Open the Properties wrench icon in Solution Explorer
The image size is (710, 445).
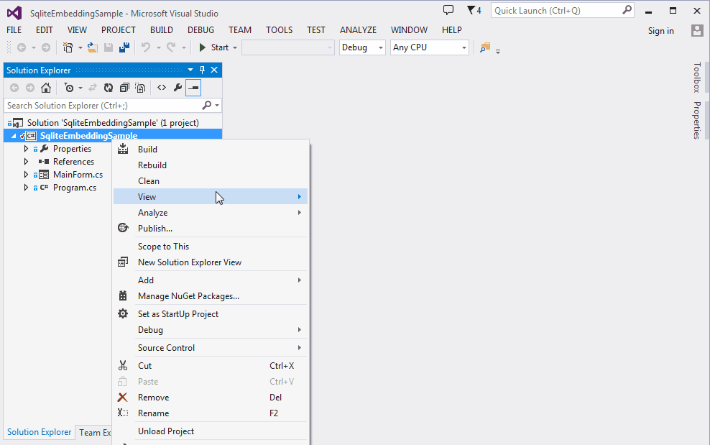coord(177,87)
